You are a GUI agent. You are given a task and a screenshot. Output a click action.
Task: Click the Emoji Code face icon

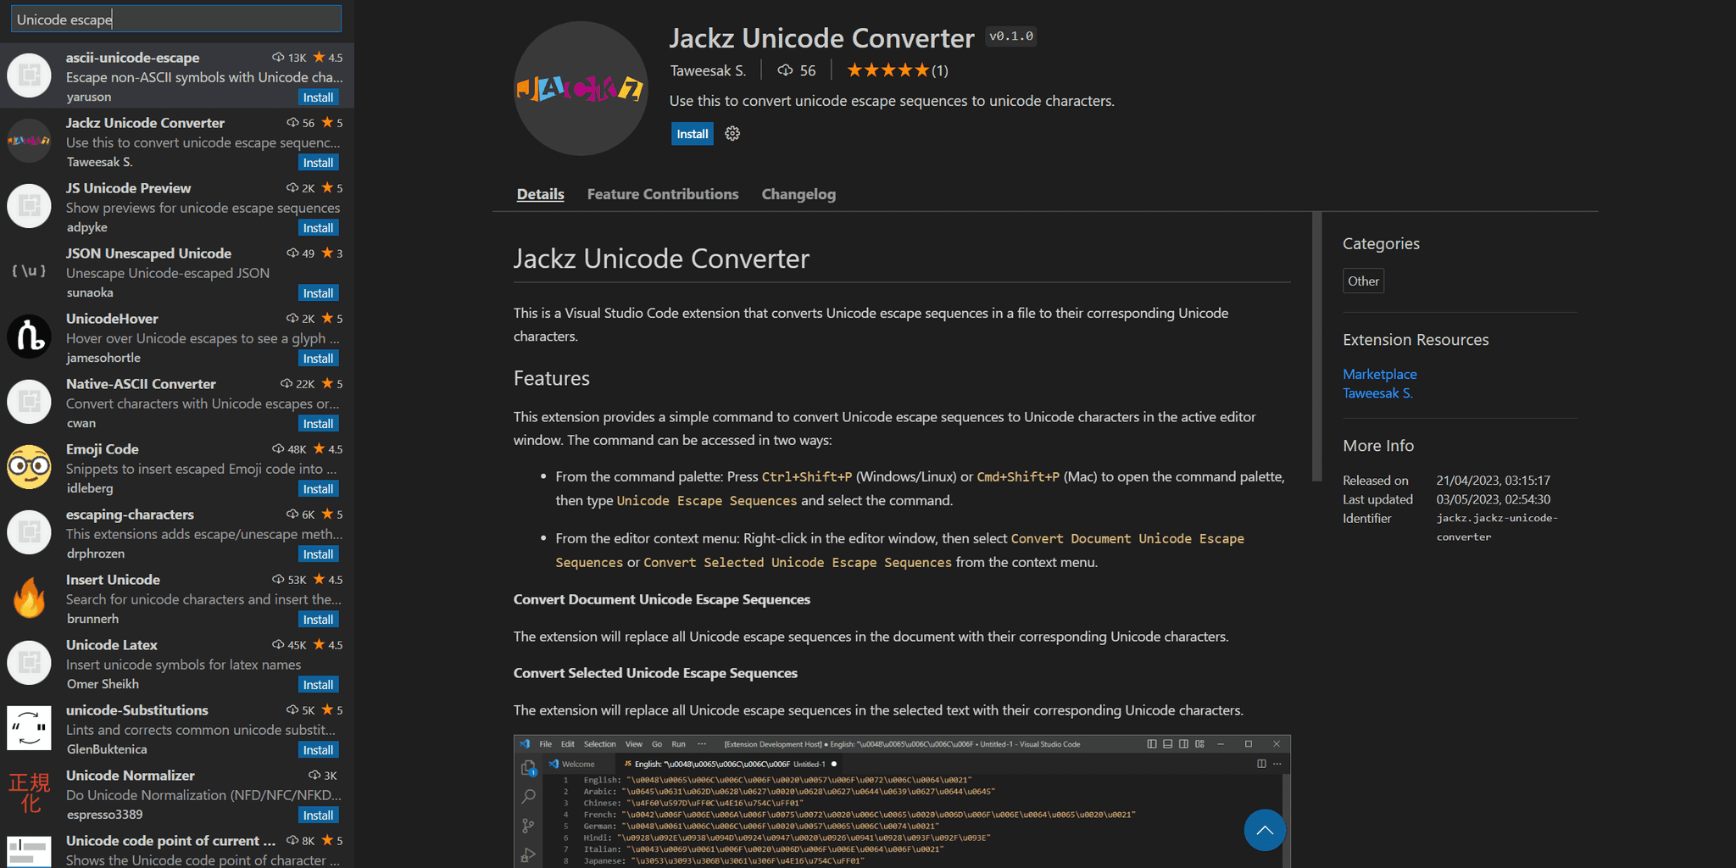click(30, 467)
